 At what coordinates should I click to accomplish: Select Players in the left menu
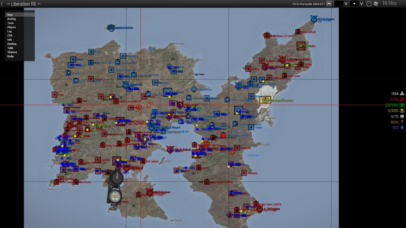pos(12,27)
